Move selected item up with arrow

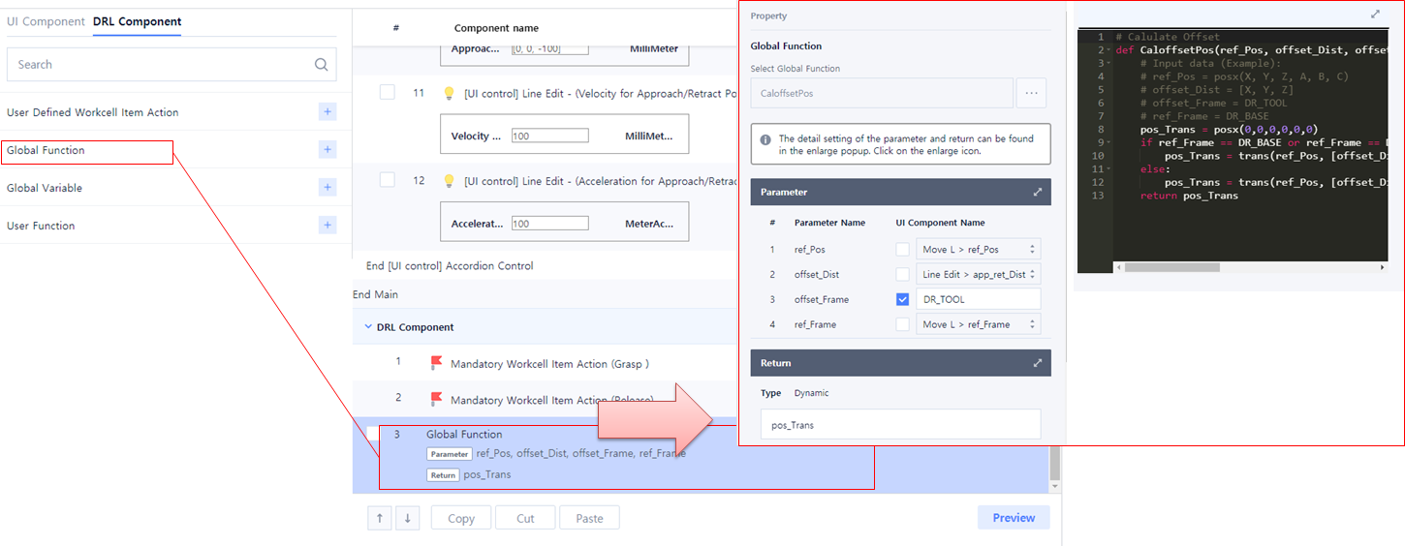tap(379, 518)
